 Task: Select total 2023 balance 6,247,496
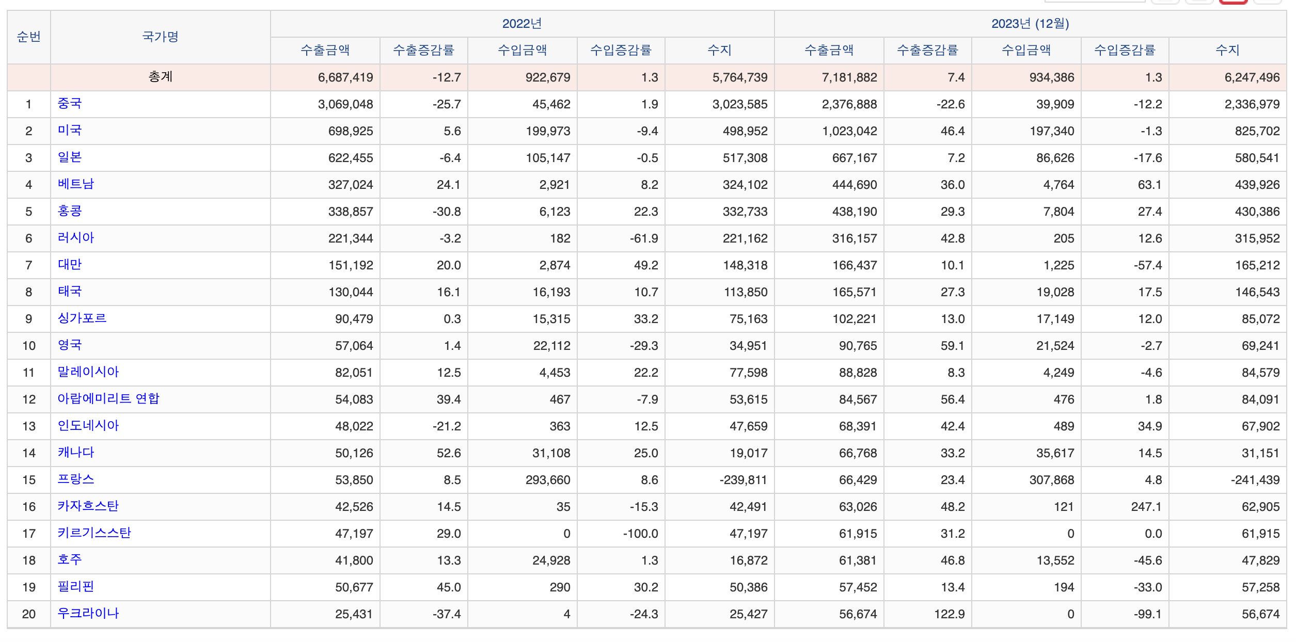pos(1252,77)
